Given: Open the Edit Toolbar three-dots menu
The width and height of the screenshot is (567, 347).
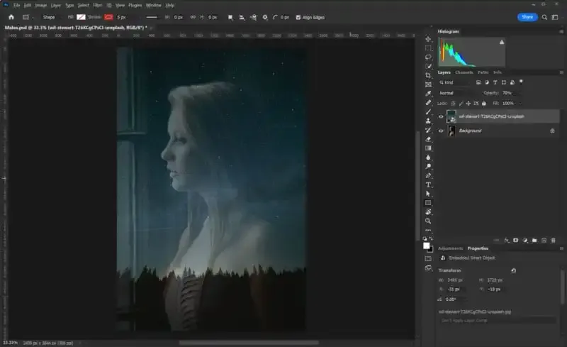Looking at the screenshot, I should point(428,230).
